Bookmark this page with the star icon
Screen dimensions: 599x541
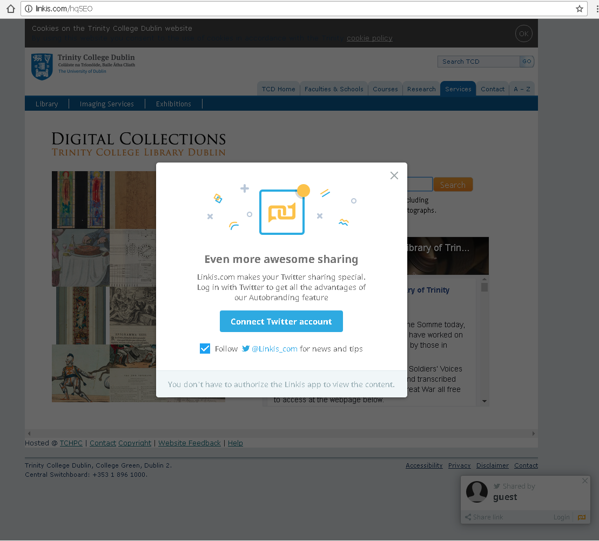(x=580, y=9)
